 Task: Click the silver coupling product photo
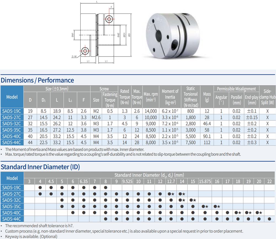click(173, 36)
